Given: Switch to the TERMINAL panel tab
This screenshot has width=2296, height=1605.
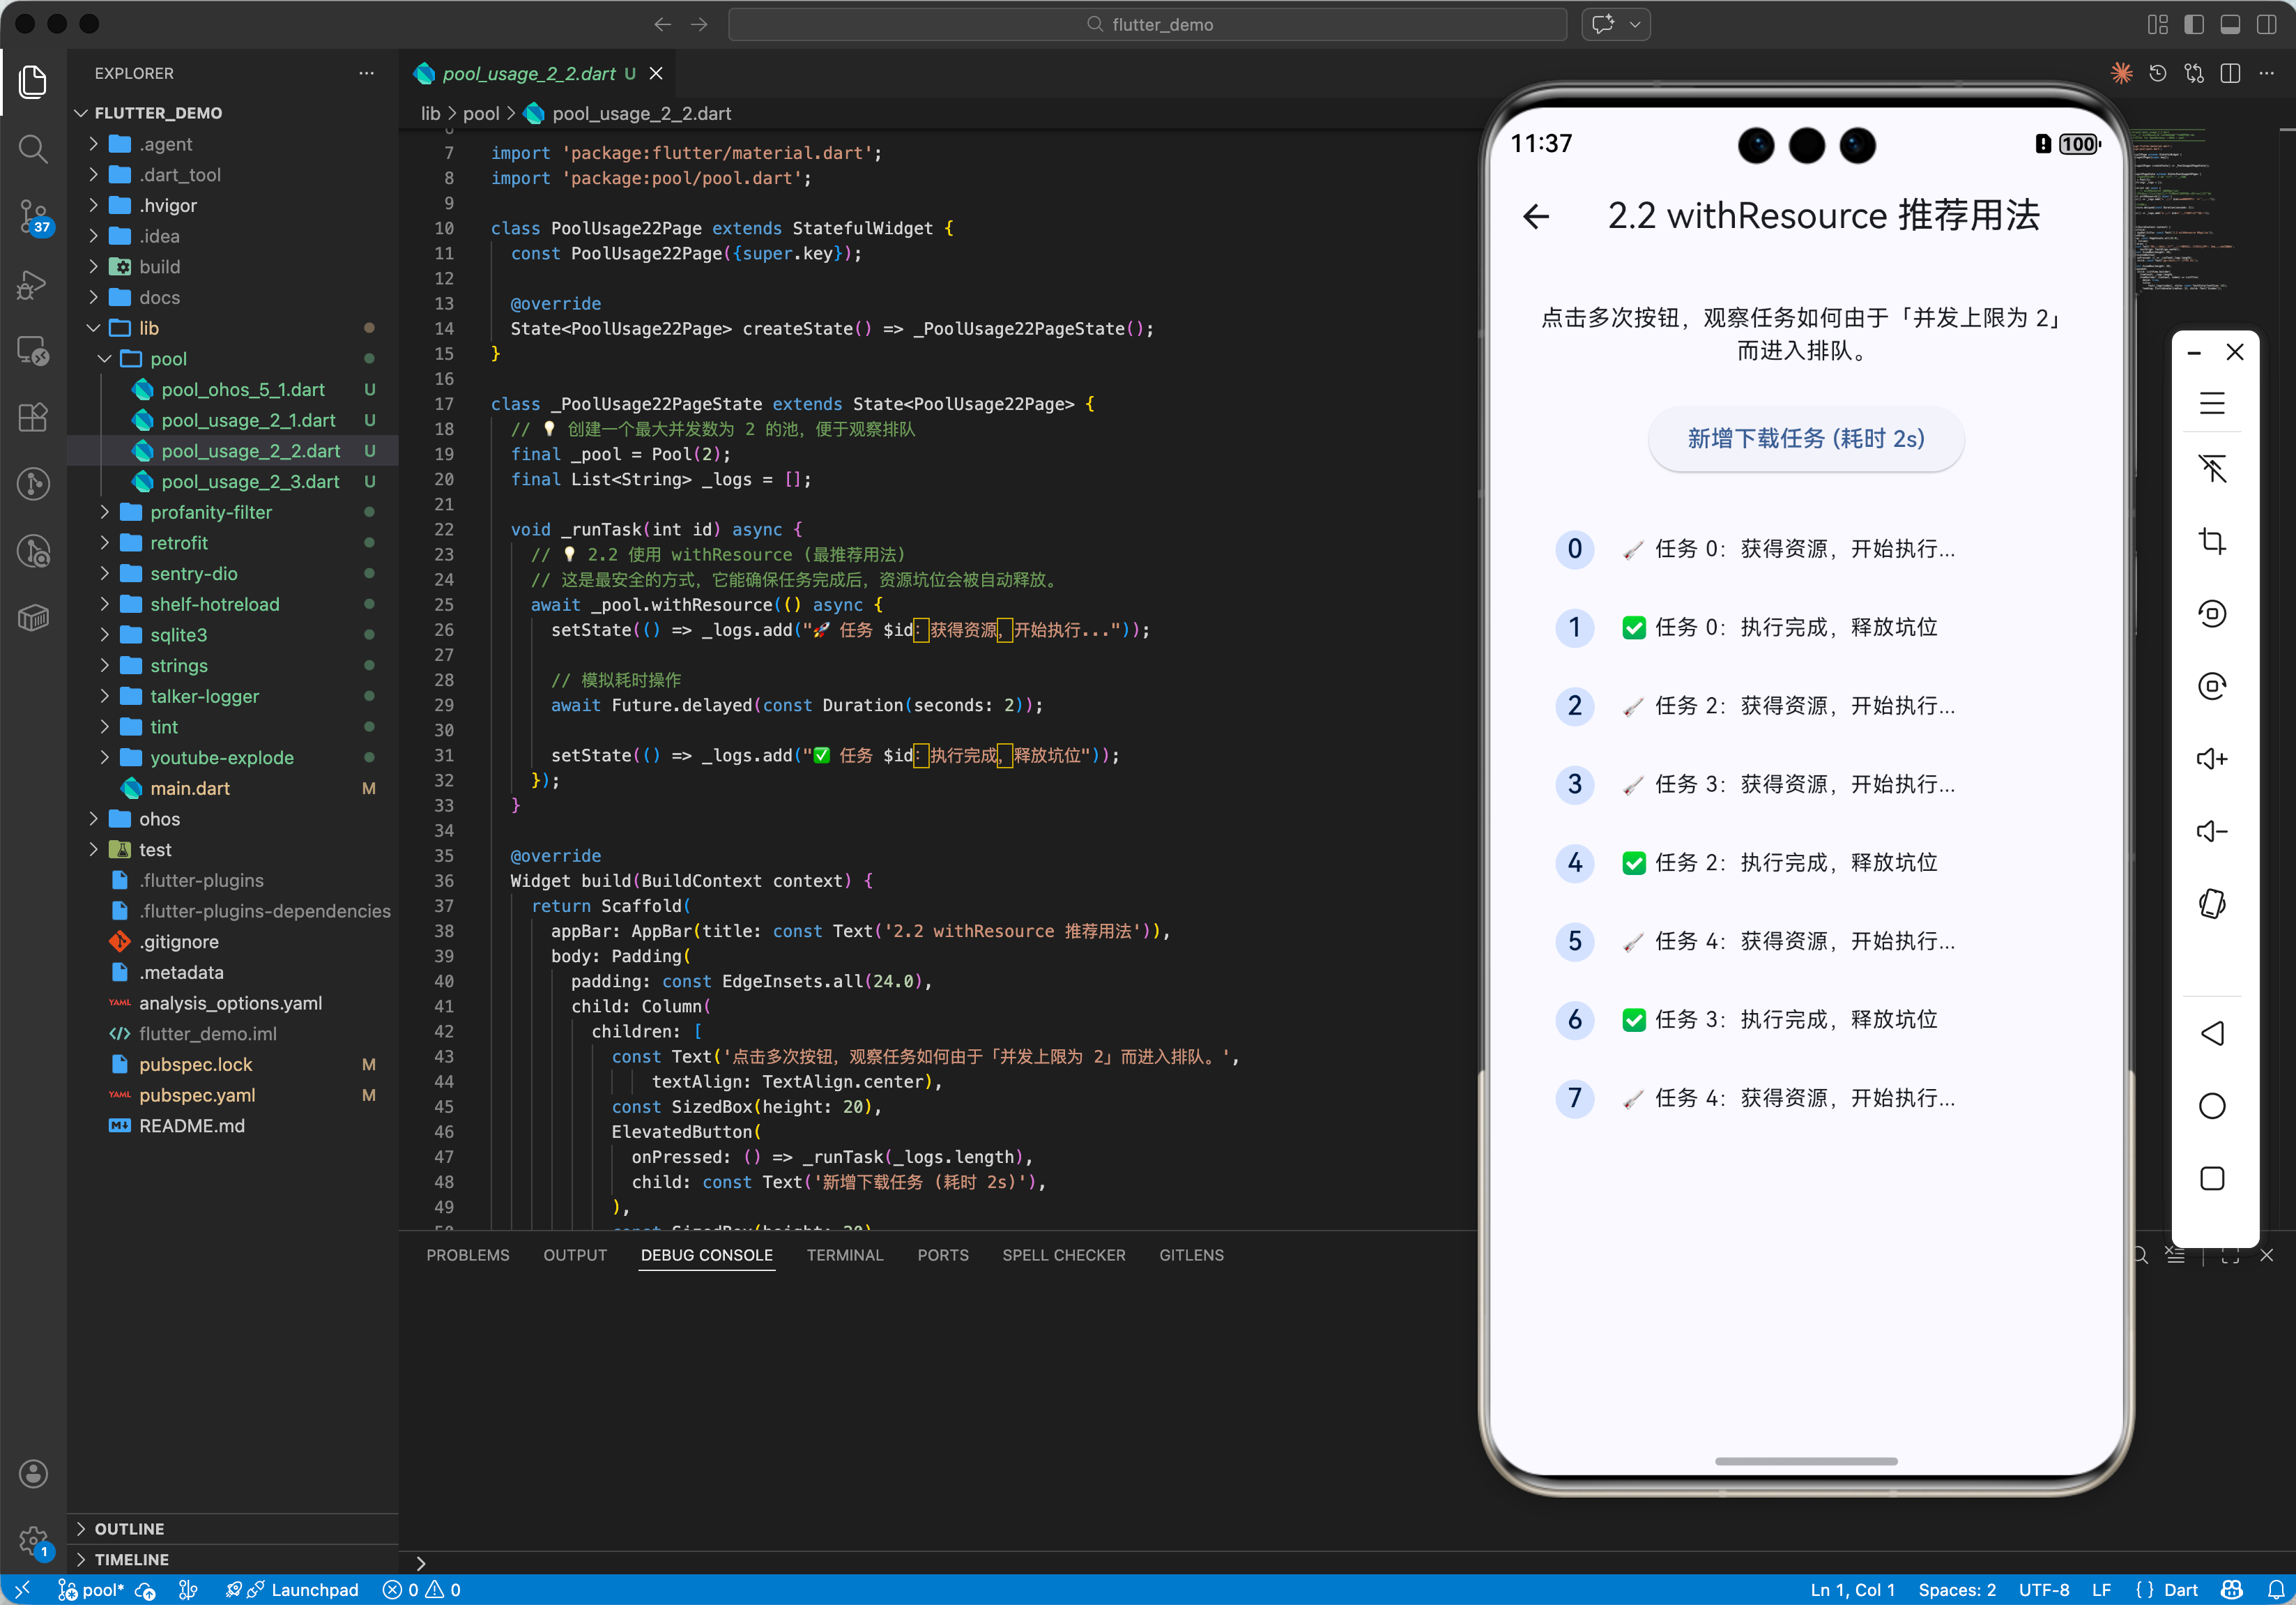Looking at the screenshot, I should pyautogui.click(x=844, y=1254).
